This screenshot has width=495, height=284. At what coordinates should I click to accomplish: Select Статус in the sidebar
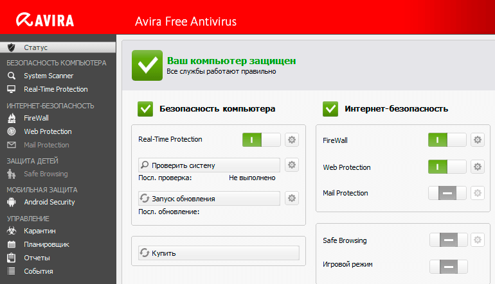35,47
